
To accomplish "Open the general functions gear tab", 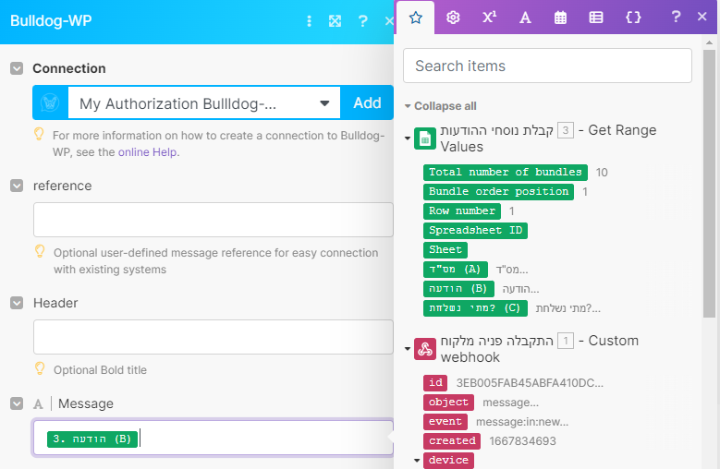I will [x=453, y=18].
